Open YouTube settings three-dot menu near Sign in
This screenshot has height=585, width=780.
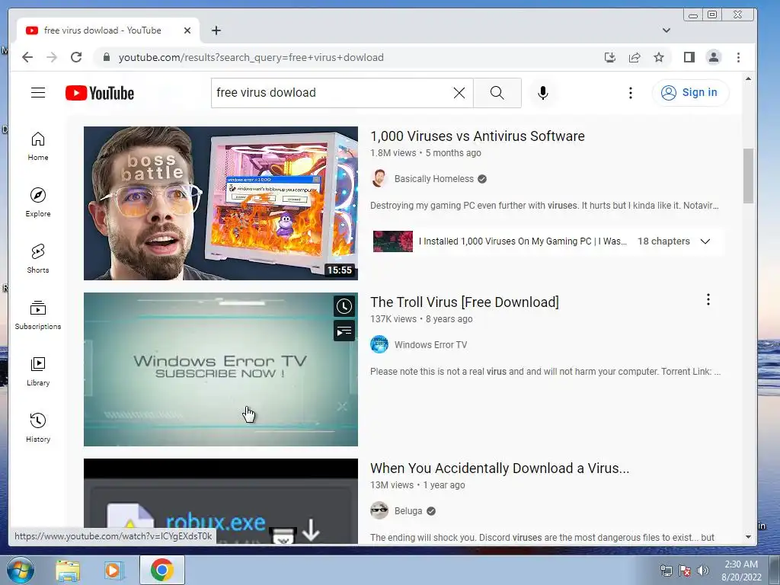click(630, 93)
